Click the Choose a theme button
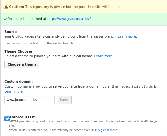The image size is (167, 136). pos(22,65)
